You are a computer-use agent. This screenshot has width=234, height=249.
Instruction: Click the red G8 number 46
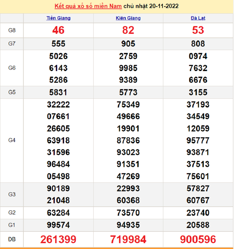(58, 30)
